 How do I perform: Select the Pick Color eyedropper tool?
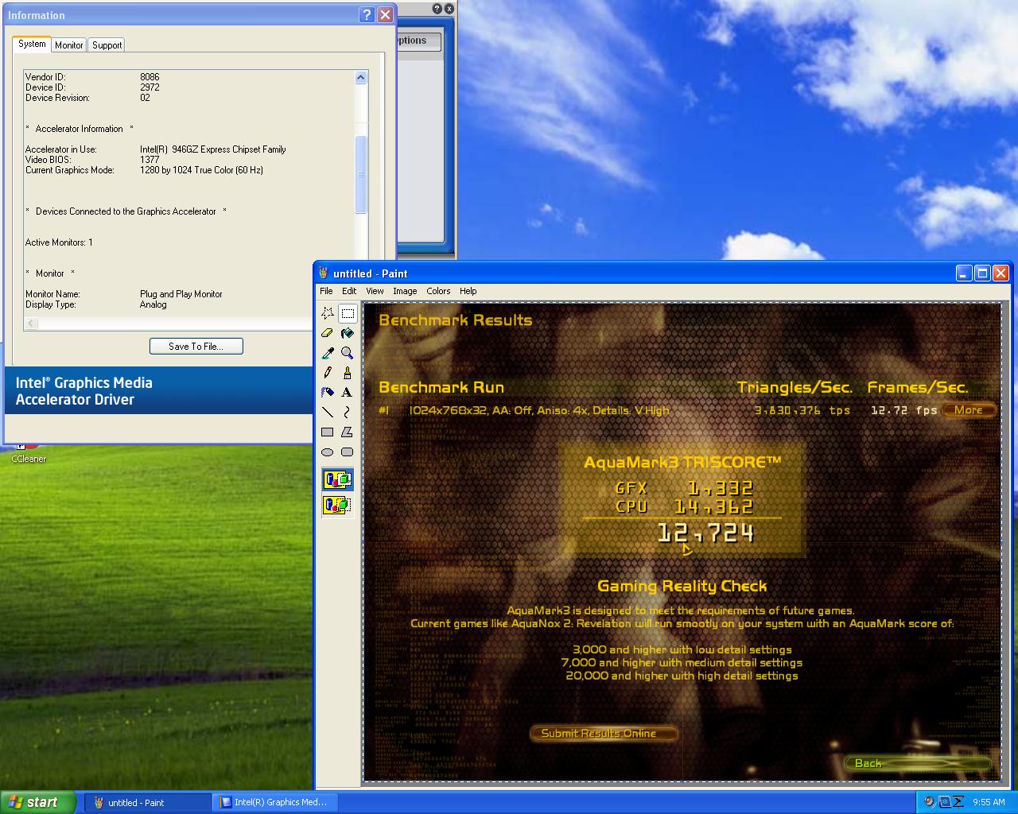328,353
